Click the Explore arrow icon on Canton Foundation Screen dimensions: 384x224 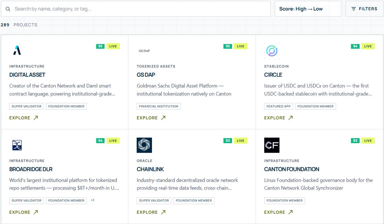(291, 212)
